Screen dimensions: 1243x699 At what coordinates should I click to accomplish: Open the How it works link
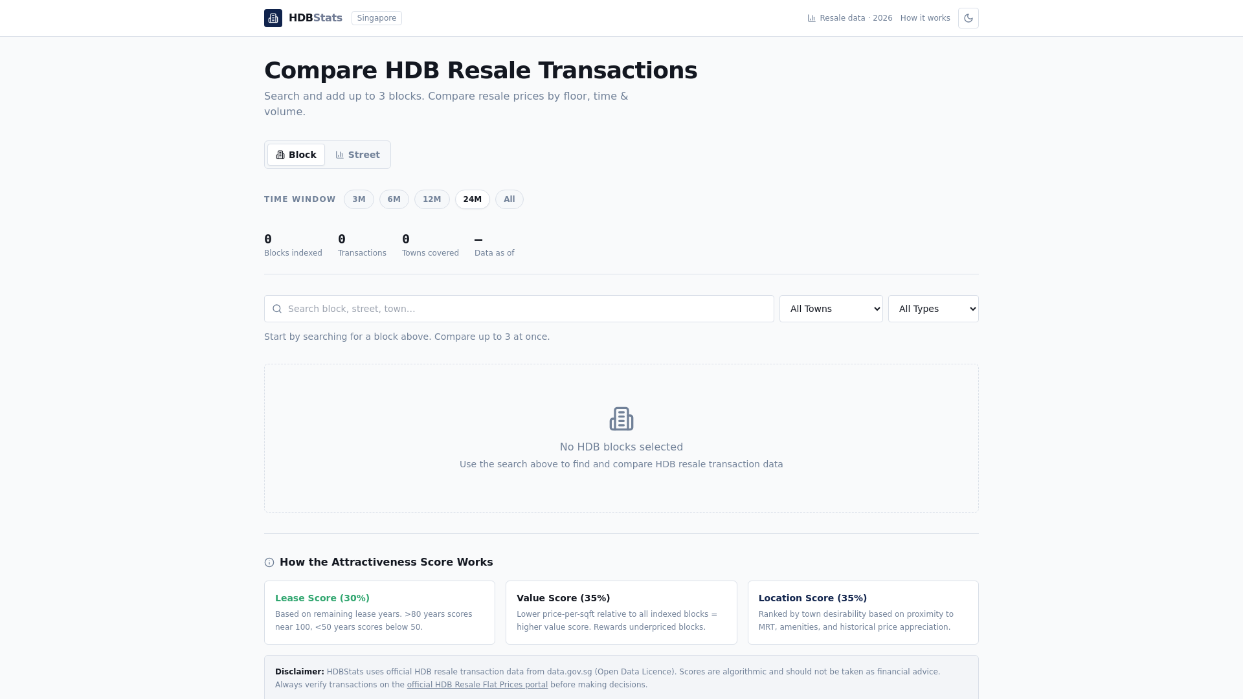click(925, 18)
